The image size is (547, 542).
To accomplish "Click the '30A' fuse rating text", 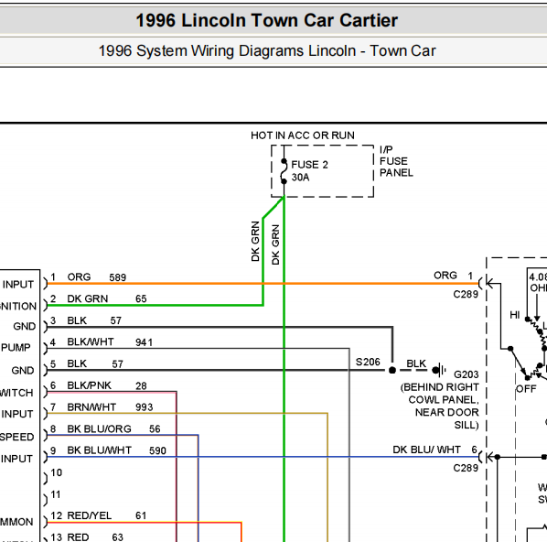I will (x=300, y=178).
